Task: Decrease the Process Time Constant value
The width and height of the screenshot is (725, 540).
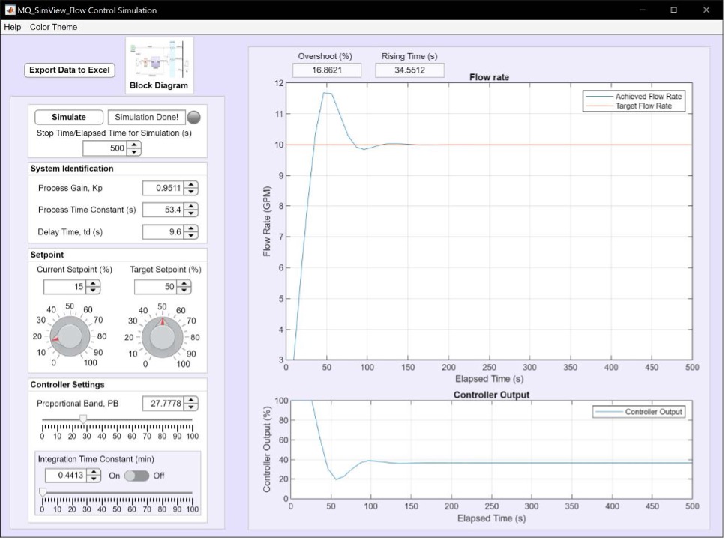Action: click(x=191, y=213)
